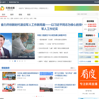Select the fifth photo carousel dot
Screen dimensions: 99x99
point(22,61)
